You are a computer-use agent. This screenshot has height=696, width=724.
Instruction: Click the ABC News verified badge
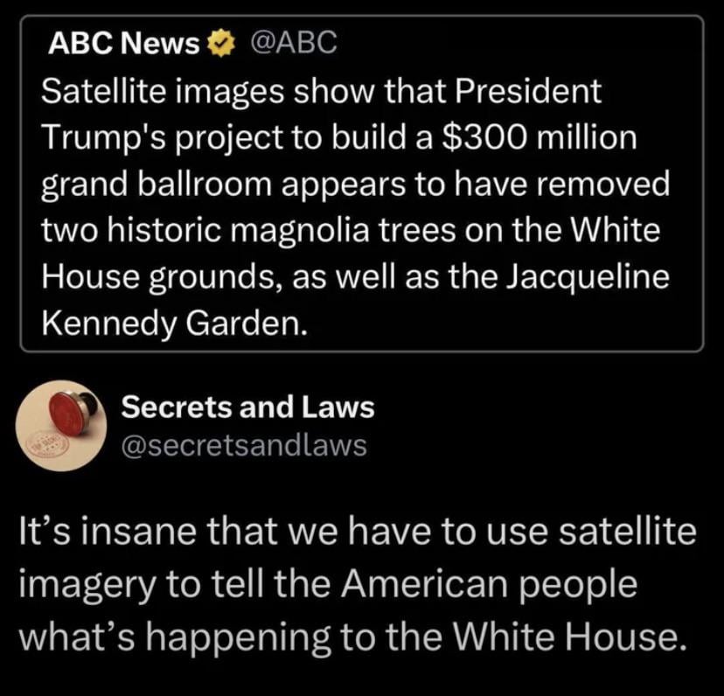(221, 44)
